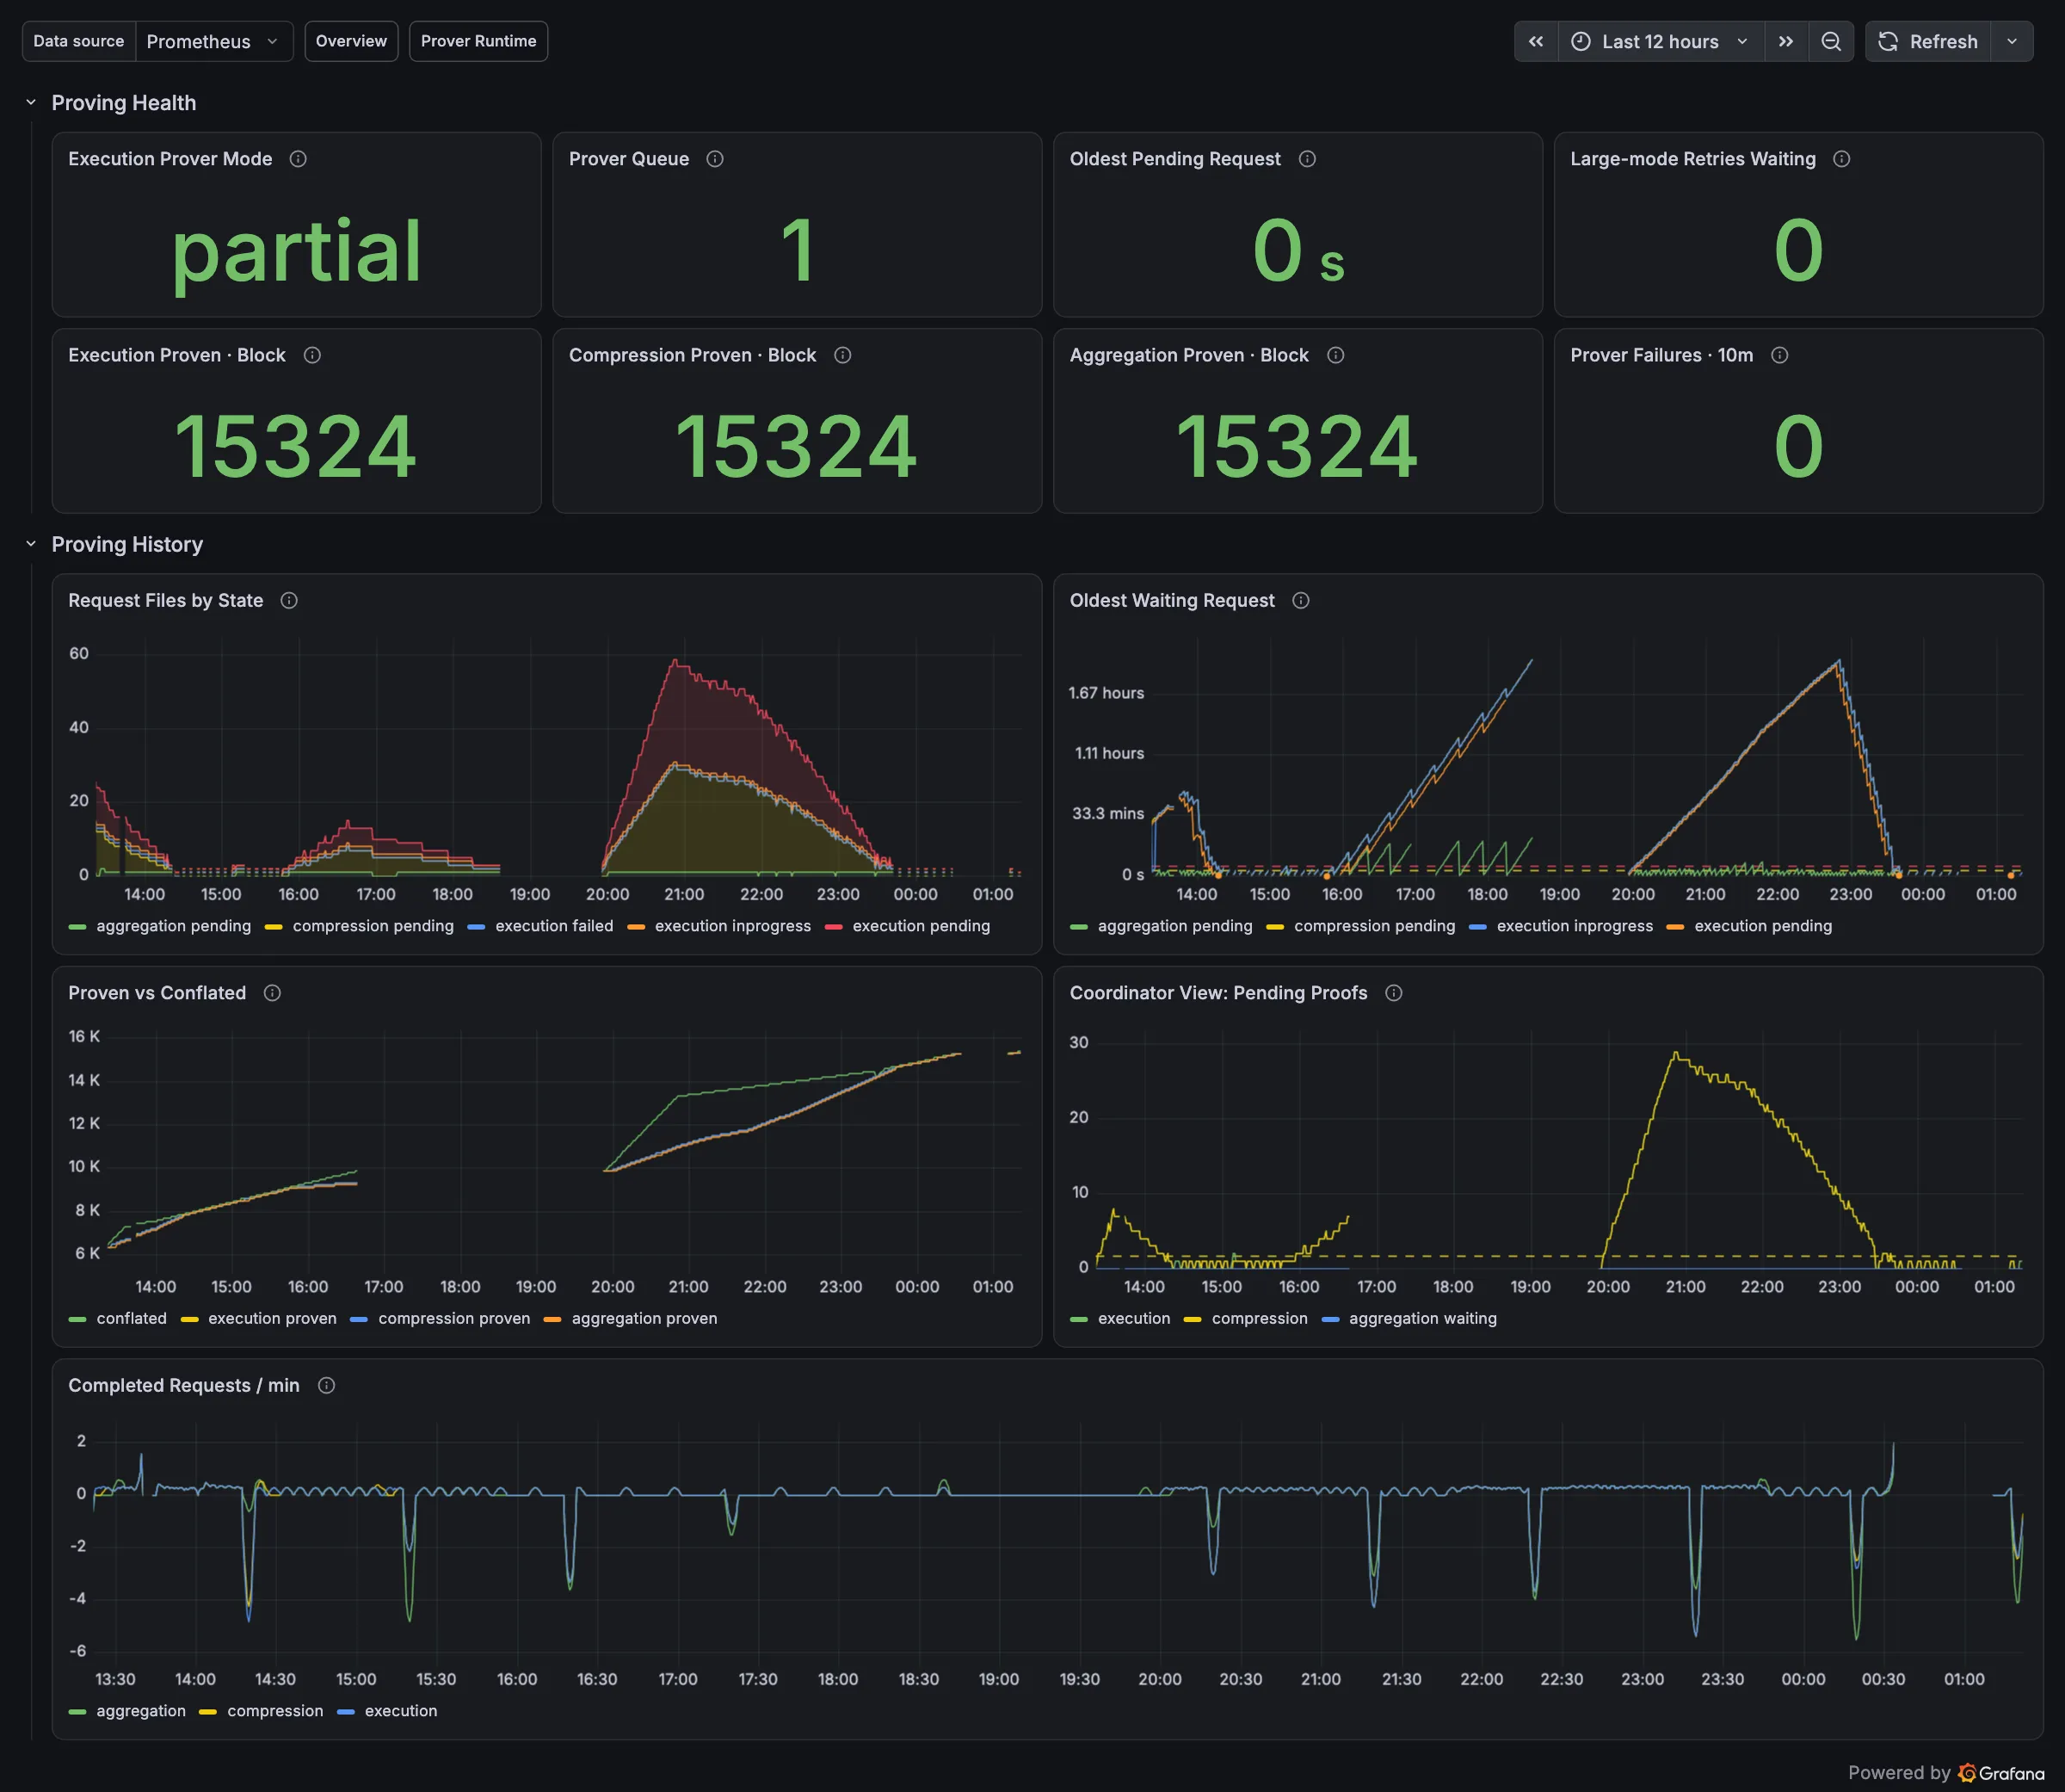Click info icon for Prover Failures · 10m
The height and width of the screenshot is (1792, 2065).
(1779, 355)
